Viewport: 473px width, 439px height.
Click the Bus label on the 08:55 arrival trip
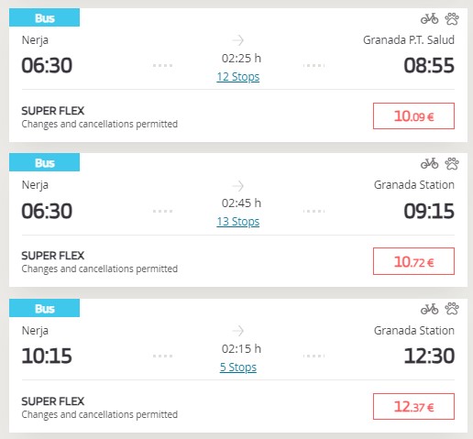click(x=45, y=17)
